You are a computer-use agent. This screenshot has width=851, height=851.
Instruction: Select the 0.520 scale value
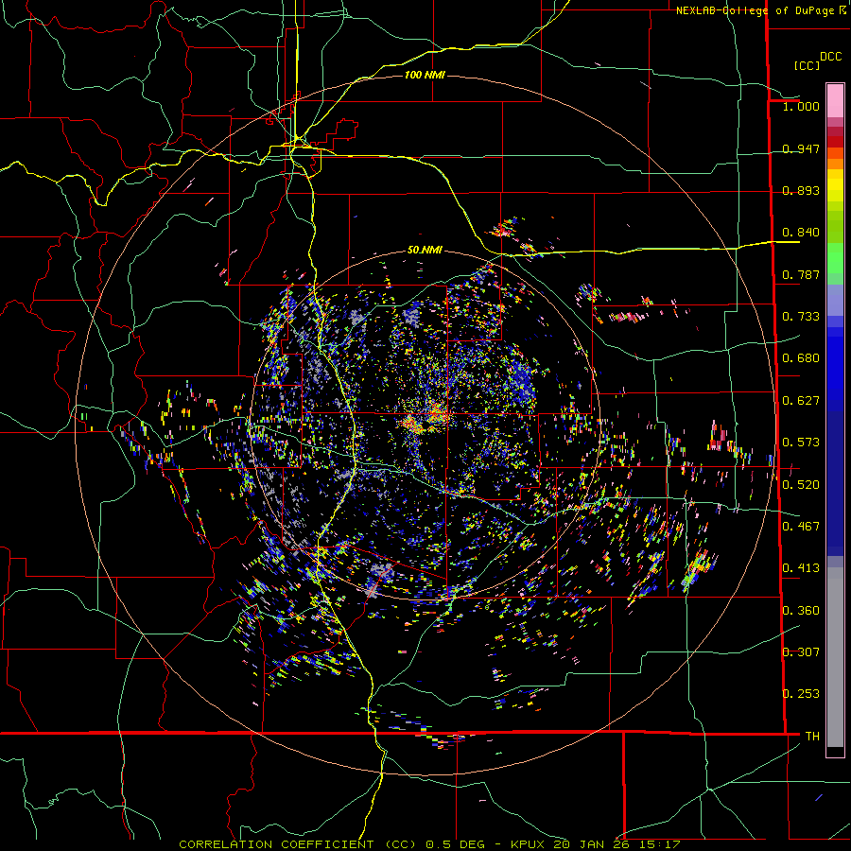(x=801, y=485)
